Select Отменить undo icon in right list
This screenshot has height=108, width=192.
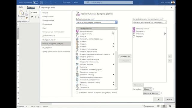click(134, 34)
